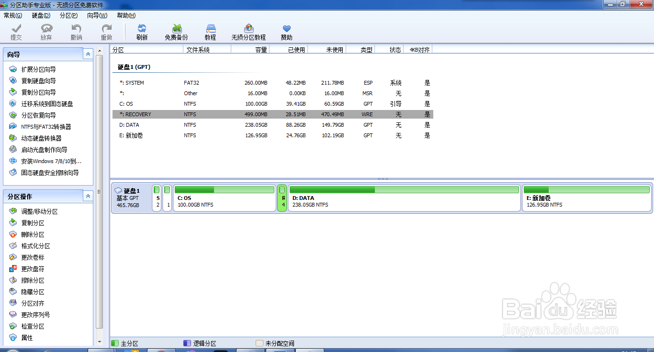Select the C: OS partition row
The height and width of the screenshot is (352, 654).
pyautogui.click(x=273, y=104)
